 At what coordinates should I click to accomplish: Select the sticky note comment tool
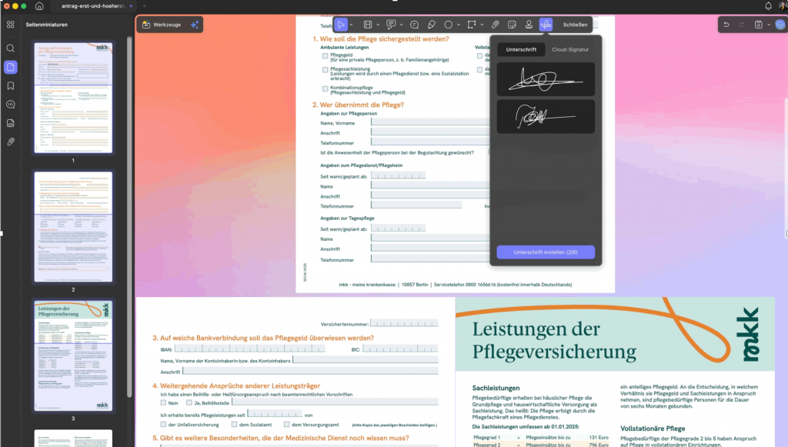pyautogui.click(x=414, y=25)
